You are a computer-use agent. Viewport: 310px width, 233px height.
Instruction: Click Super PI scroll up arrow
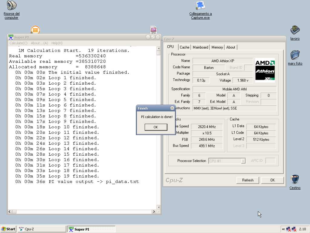pos(158,49)
